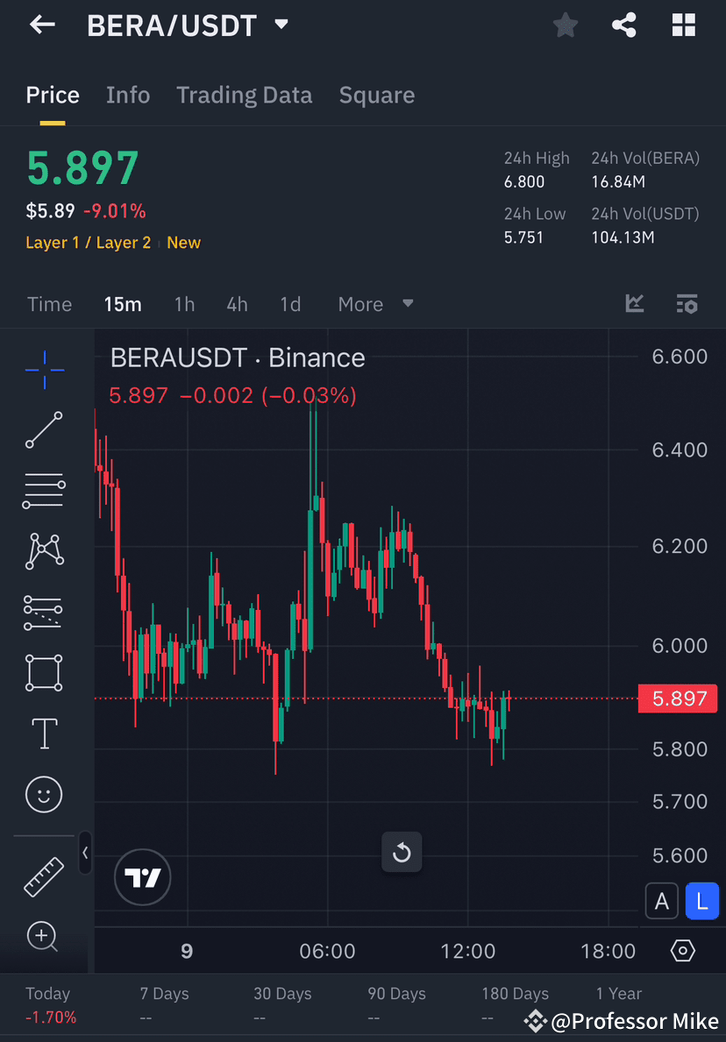This screenshot has width=726, height=1042.
Task: Collapse the drawing tools sidebar
Action: [x=85, y=853]
